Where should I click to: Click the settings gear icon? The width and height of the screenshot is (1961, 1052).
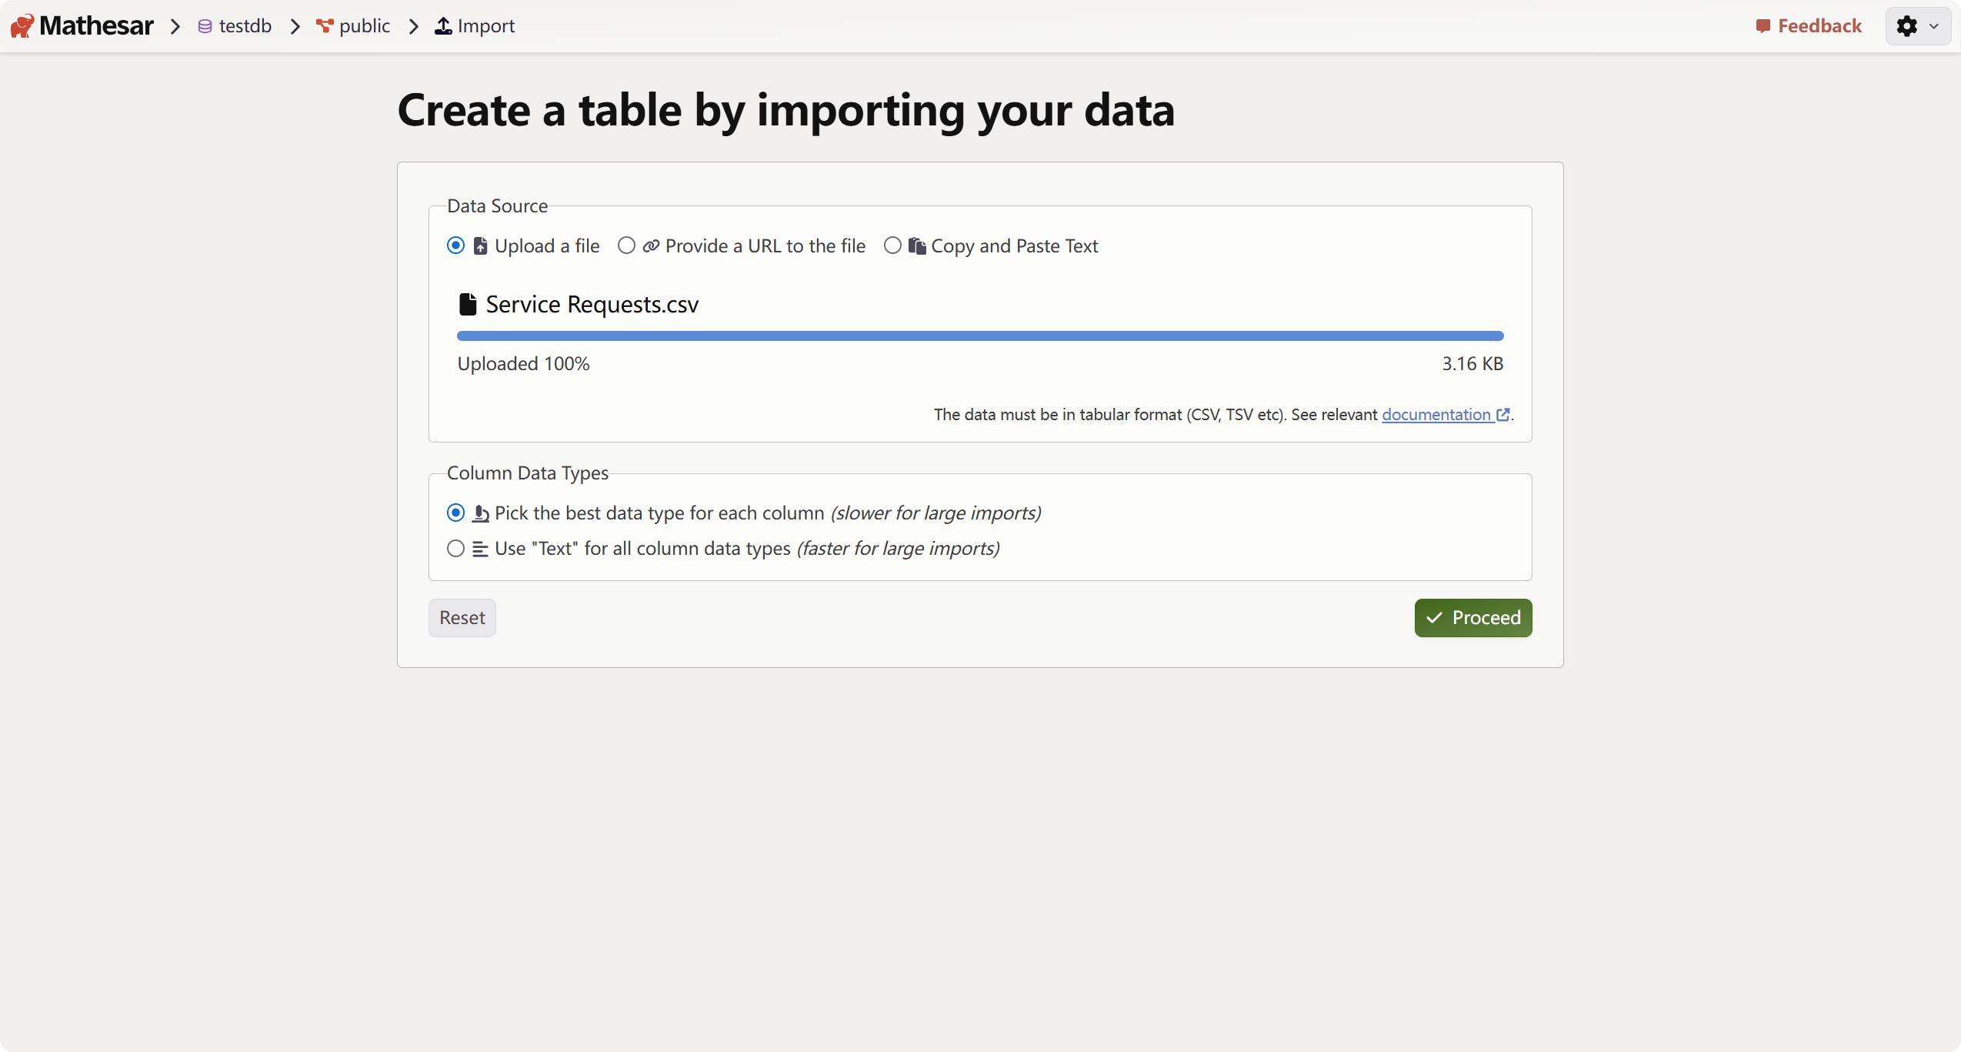click(1906, 26)
